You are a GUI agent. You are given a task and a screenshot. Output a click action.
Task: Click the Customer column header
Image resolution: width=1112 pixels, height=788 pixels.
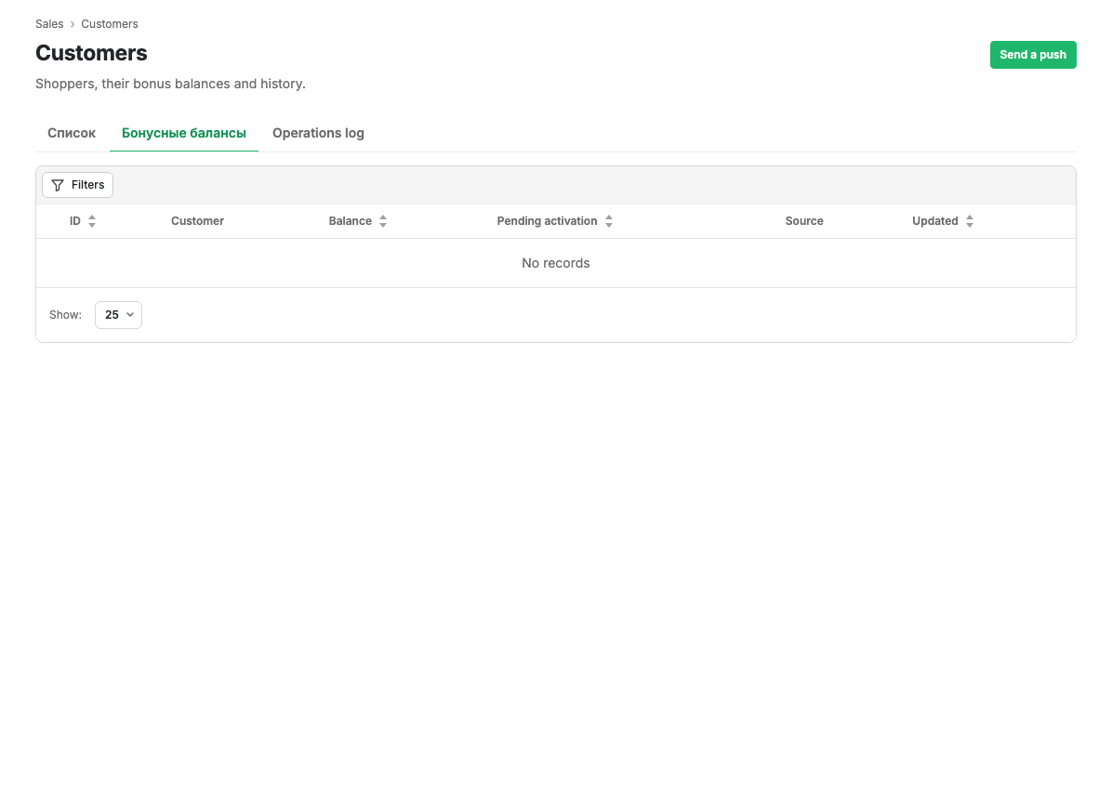pos(197,221)
